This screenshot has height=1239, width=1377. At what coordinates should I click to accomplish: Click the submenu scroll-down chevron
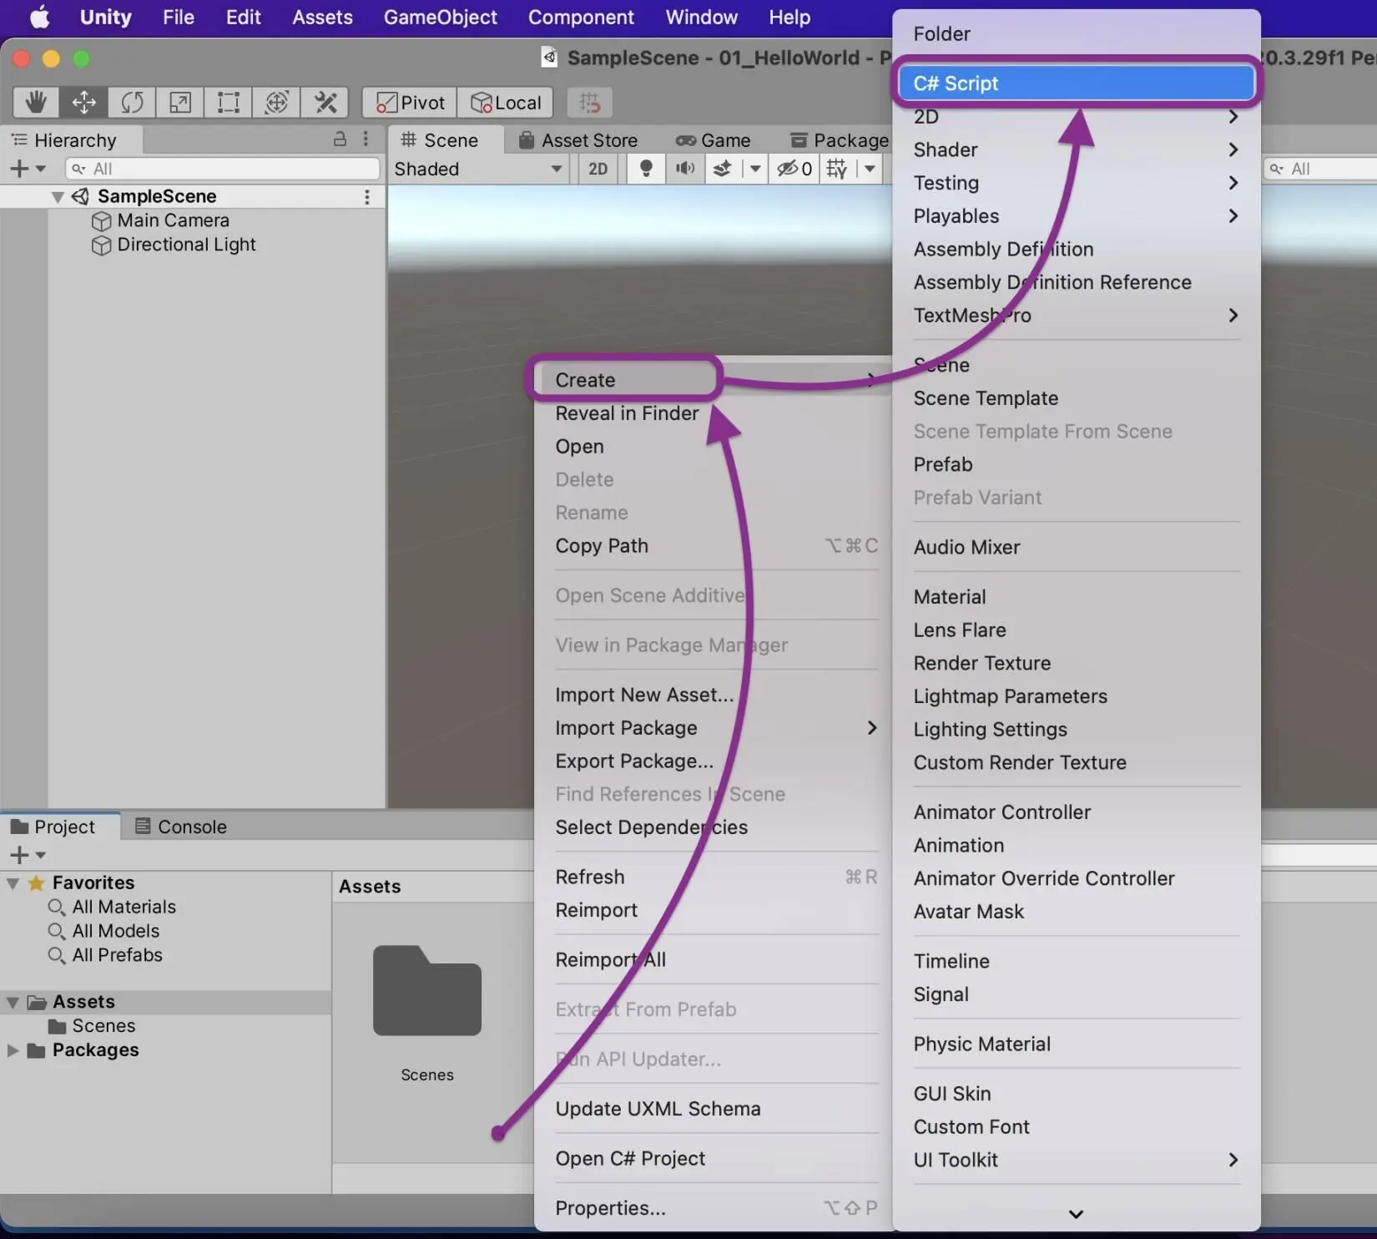[1076, 1214]
